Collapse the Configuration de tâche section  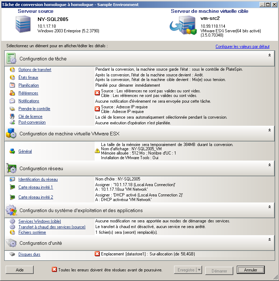coord(269,55)
